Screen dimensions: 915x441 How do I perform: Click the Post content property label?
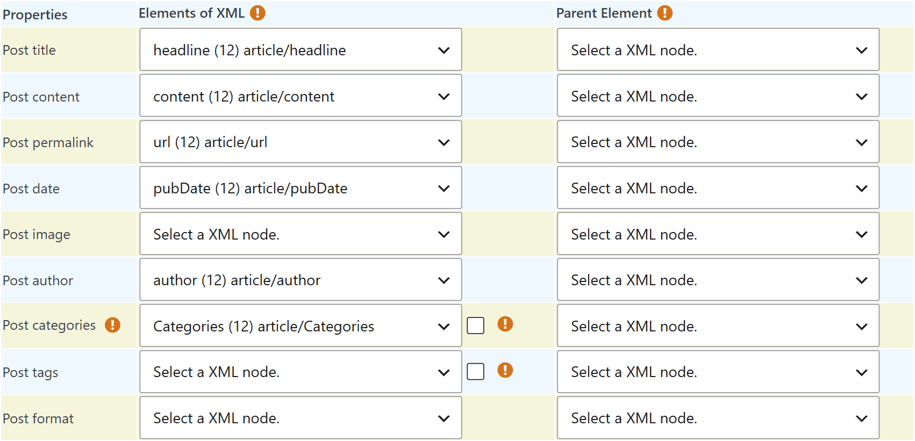point(41,97)
